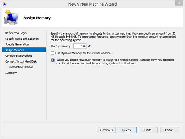Switch to Configure Networking page
The height and width of the screenshot is (139, 185).
point(18,56)
